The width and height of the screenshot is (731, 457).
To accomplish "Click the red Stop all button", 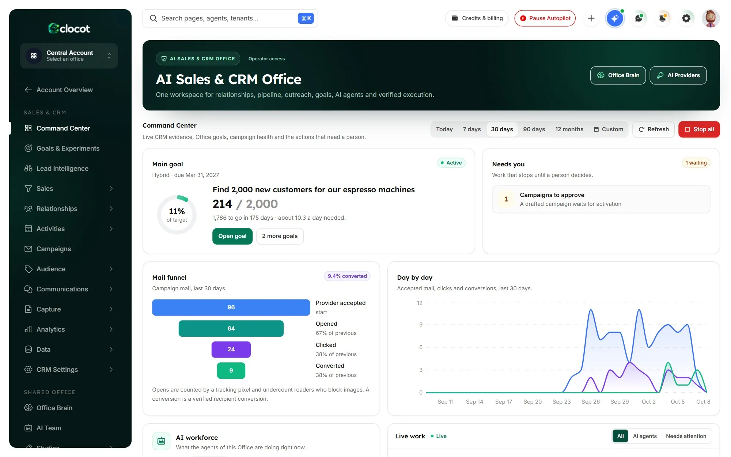I will pos(699,129).
